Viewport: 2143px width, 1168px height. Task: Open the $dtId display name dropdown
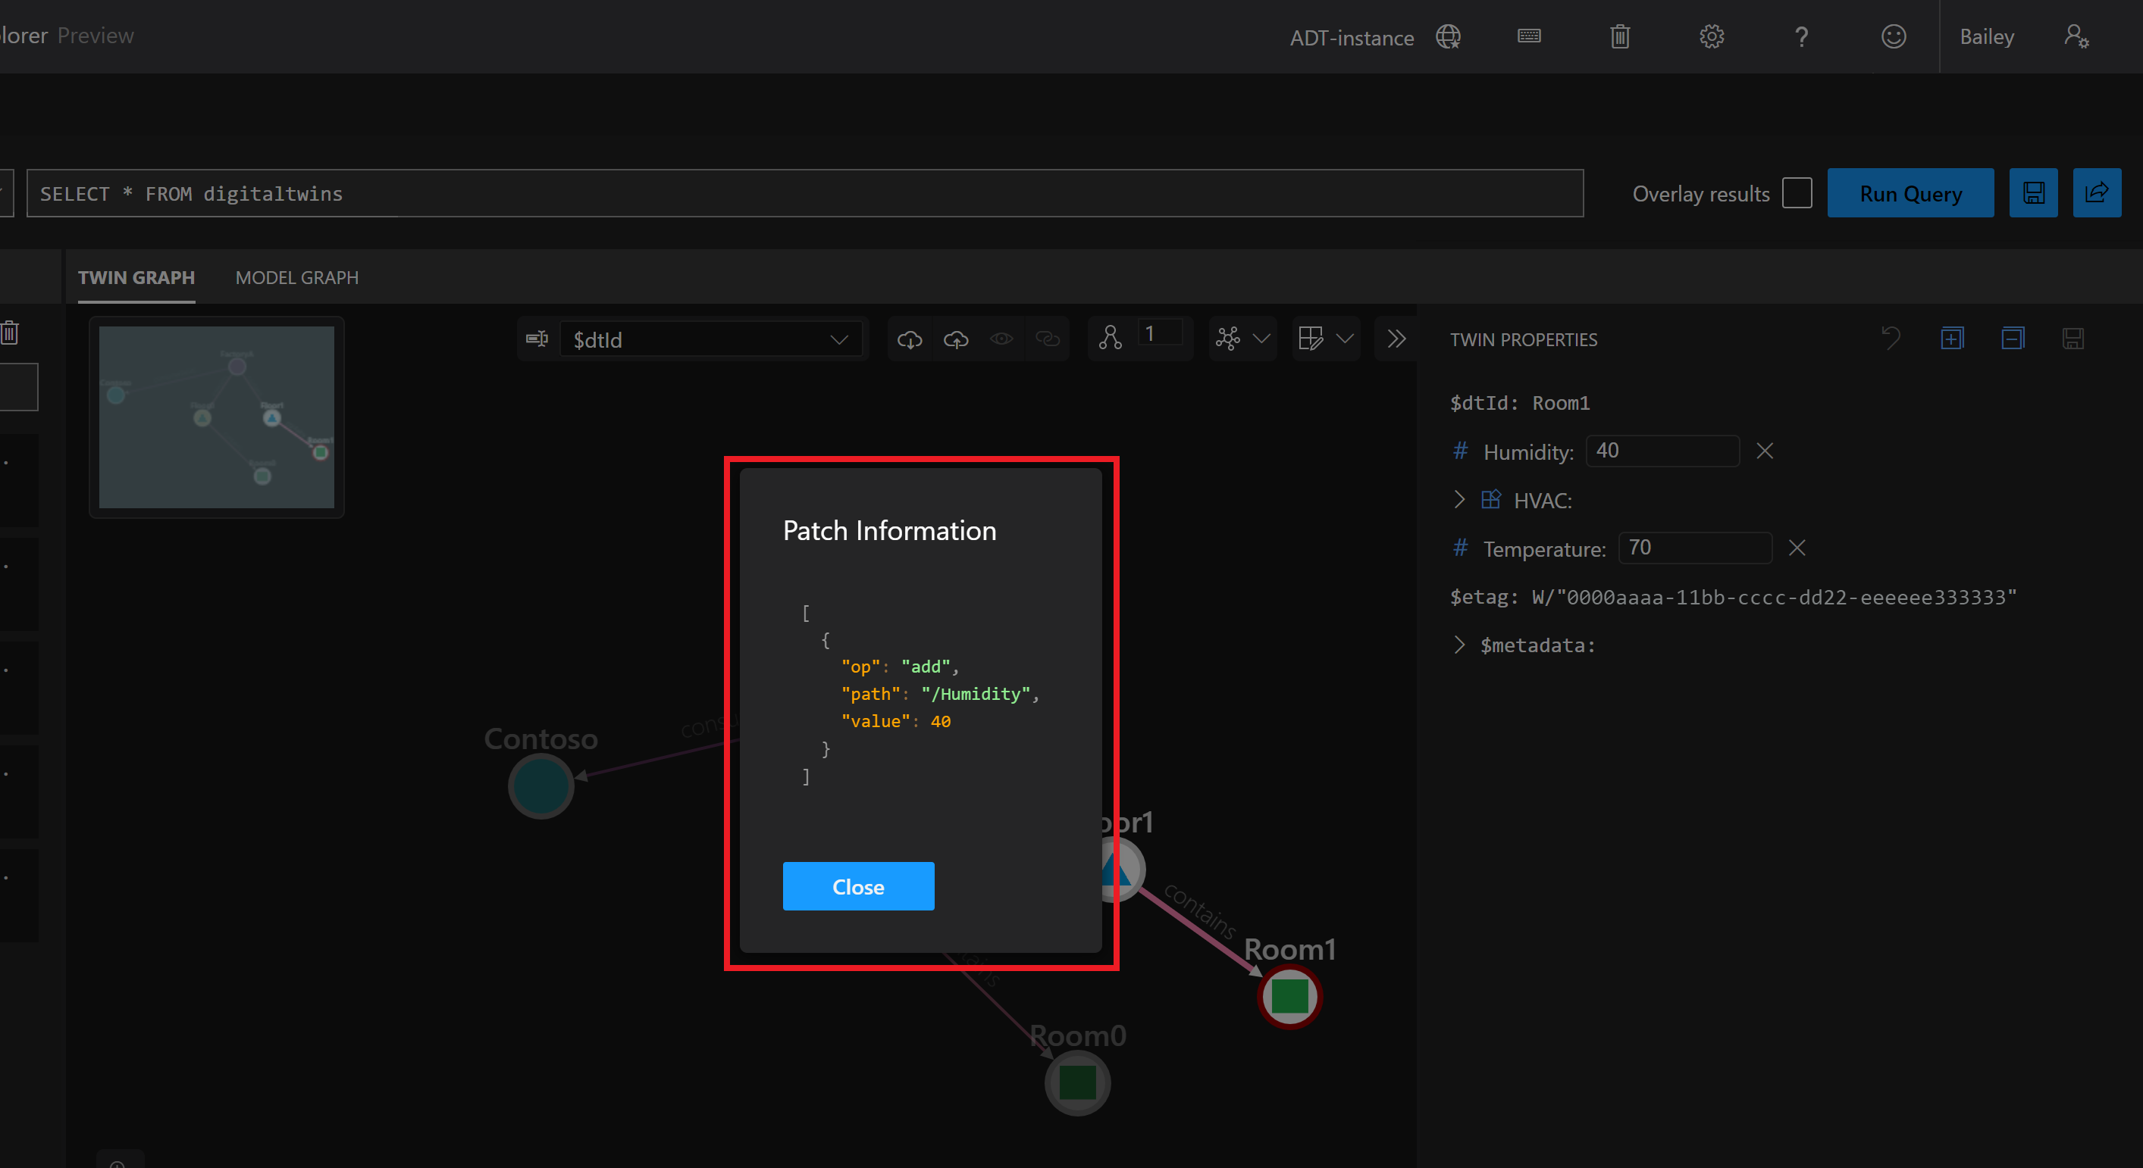711,339
